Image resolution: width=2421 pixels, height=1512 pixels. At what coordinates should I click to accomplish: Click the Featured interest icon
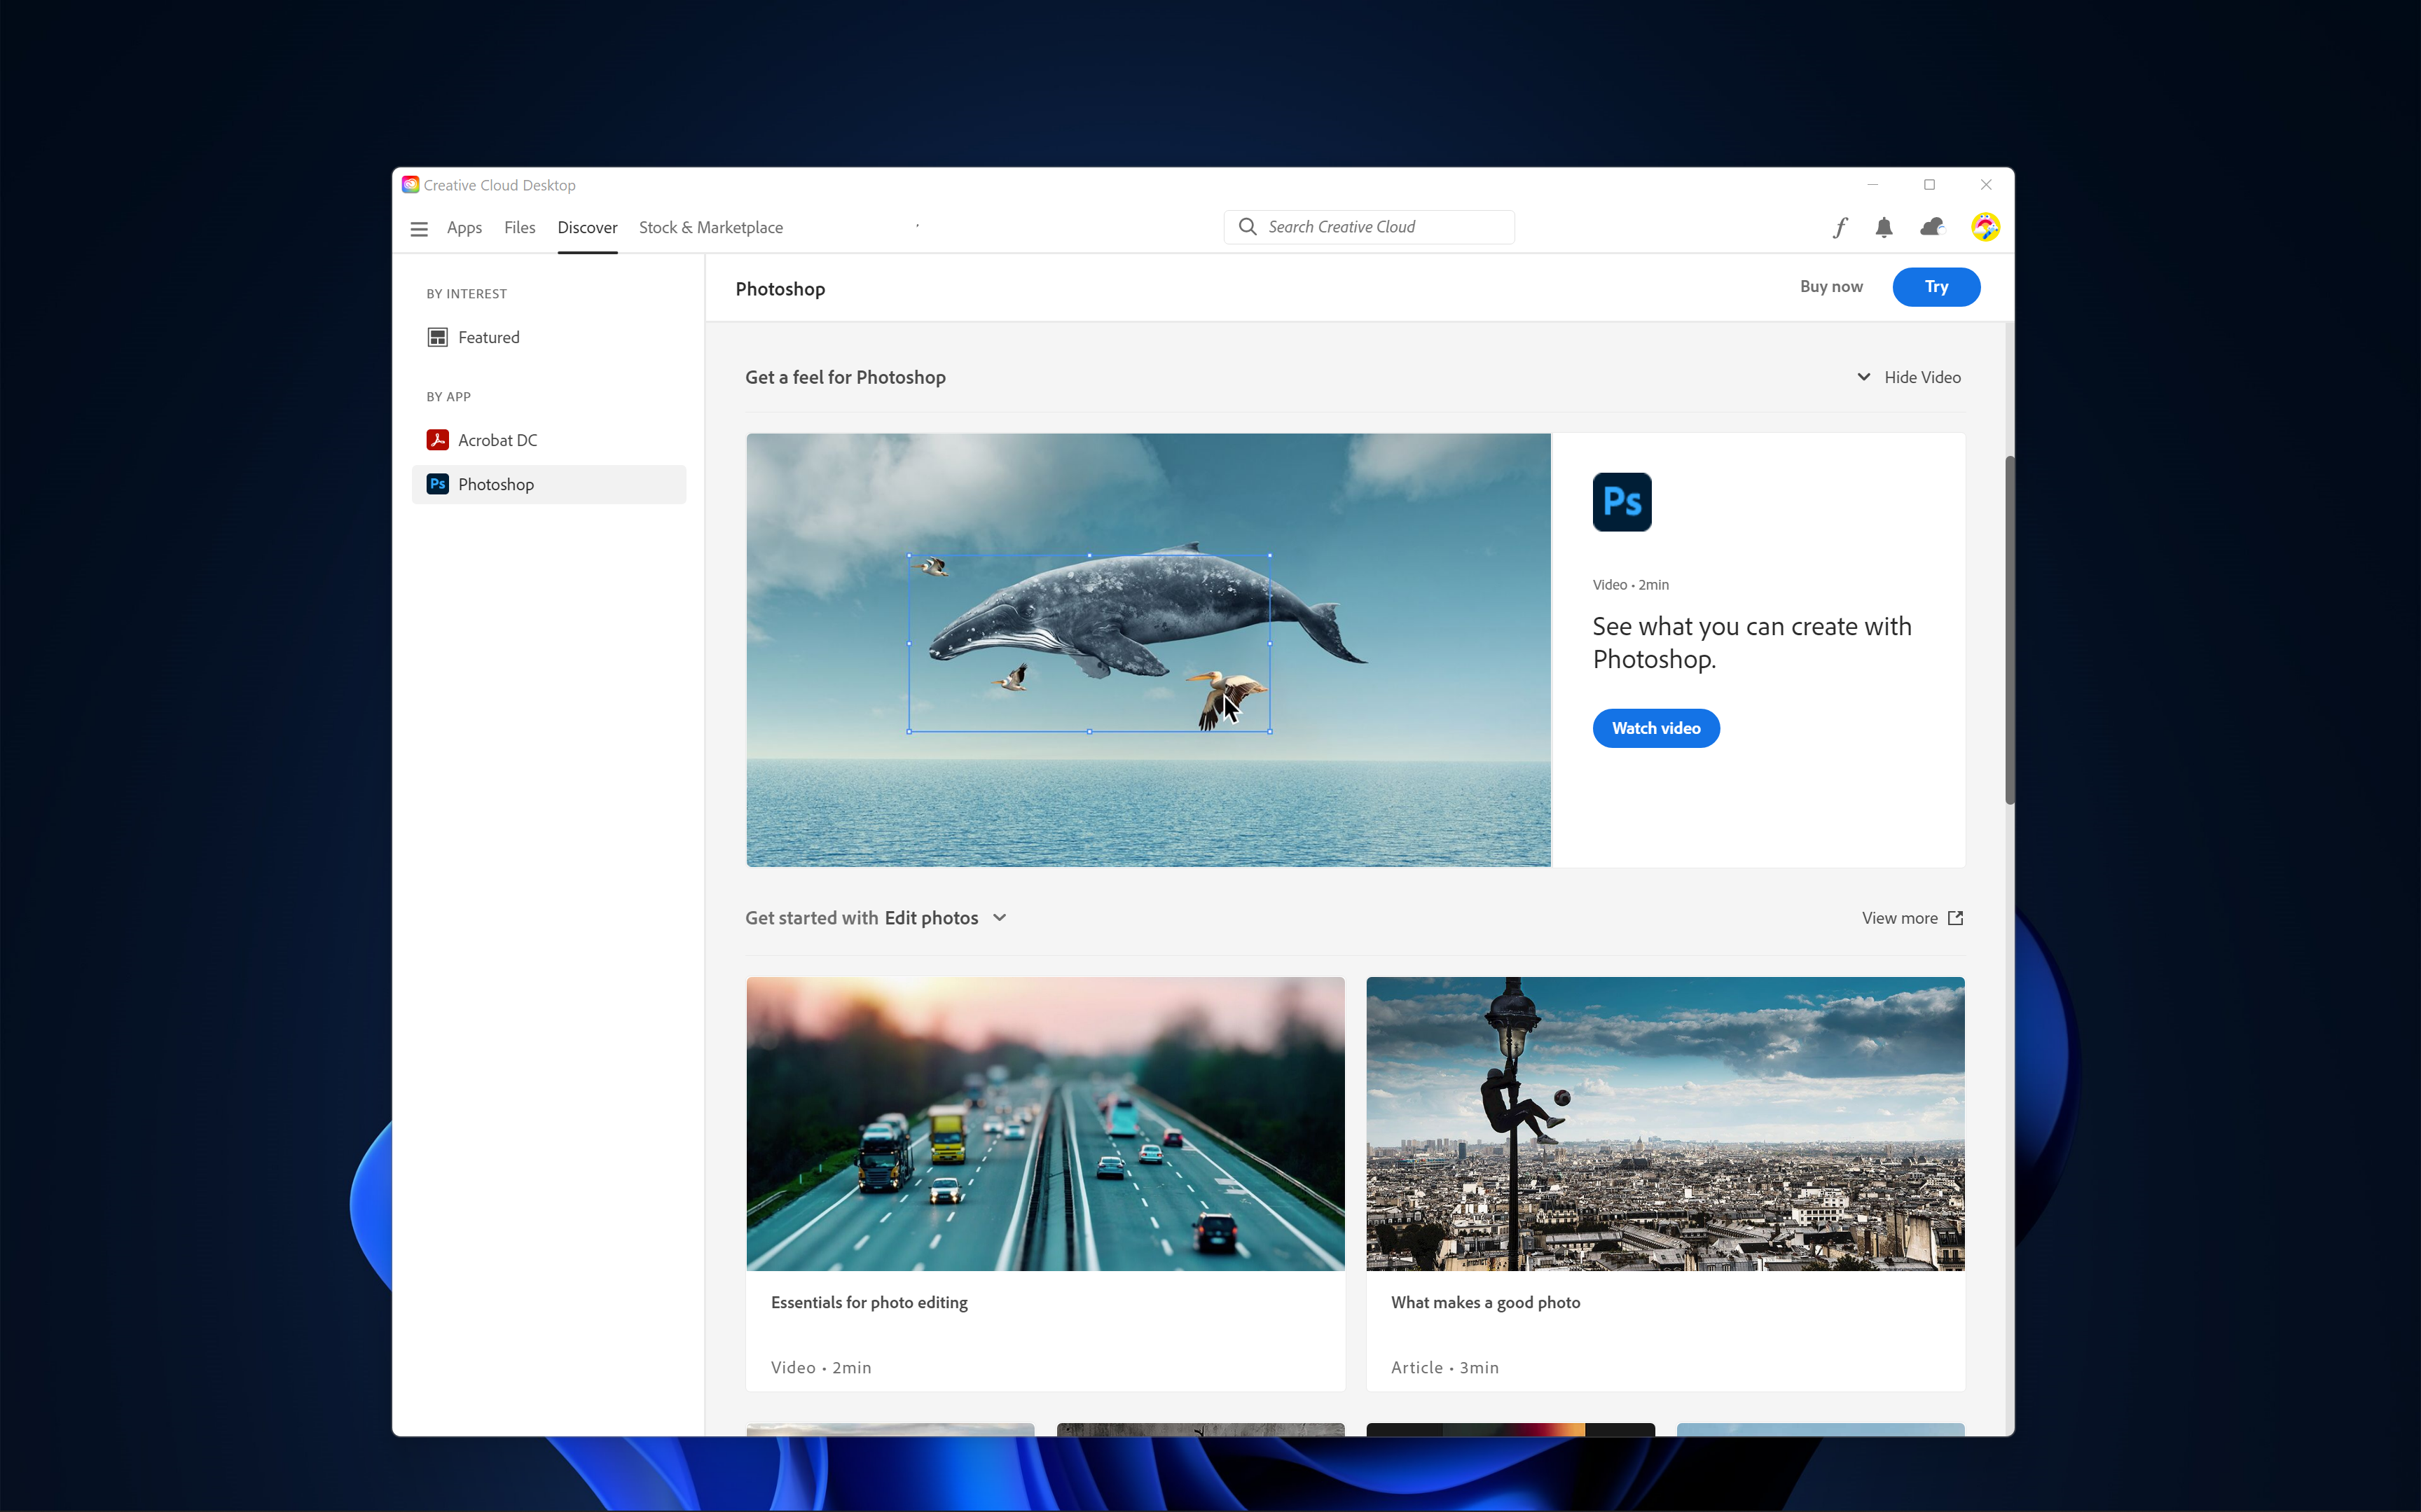438,337
